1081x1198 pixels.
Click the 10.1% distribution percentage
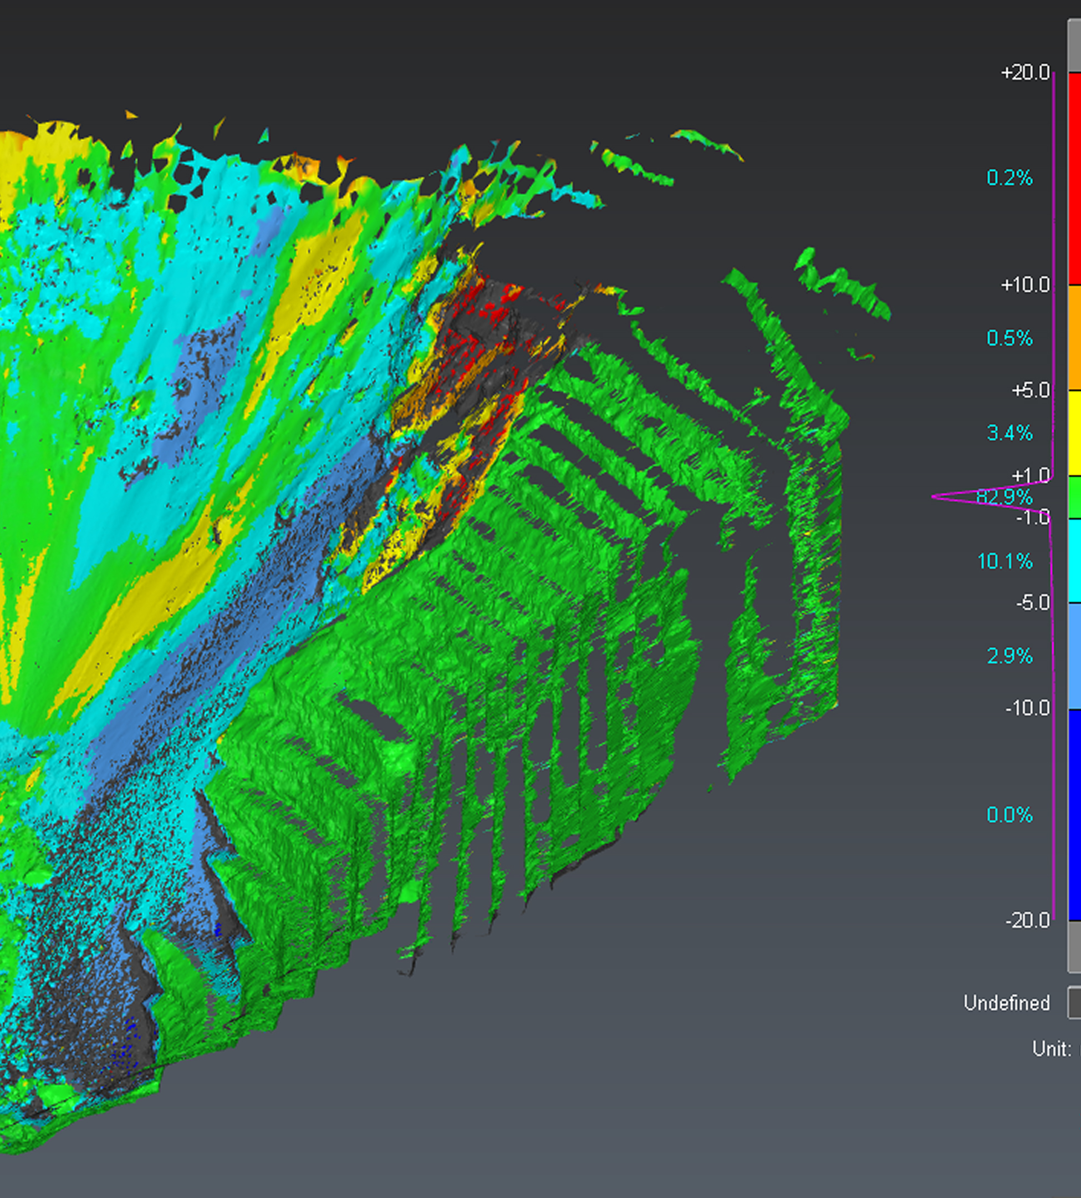[x=1005, y=561]
